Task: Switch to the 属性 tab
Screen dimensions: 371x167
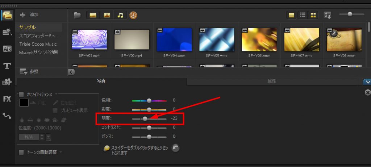Action: (271, 82)
